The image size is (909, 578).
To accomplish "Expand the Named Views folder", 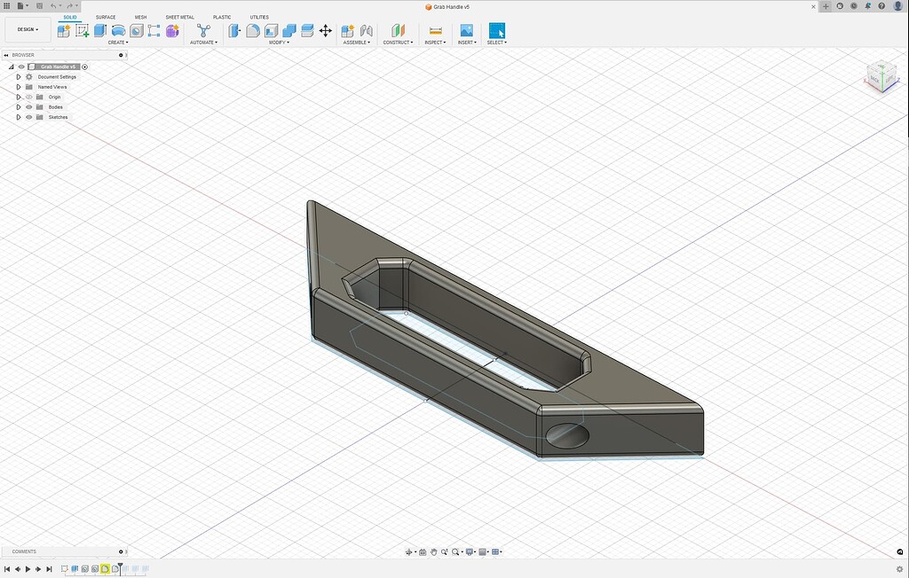I will [x=19, y=87].
